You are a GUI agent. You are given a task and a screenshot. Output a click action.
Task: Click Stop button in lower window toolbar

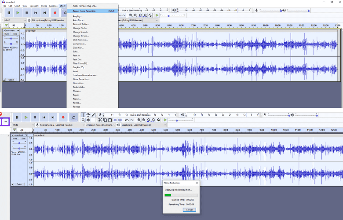click(x=35, y=117)
